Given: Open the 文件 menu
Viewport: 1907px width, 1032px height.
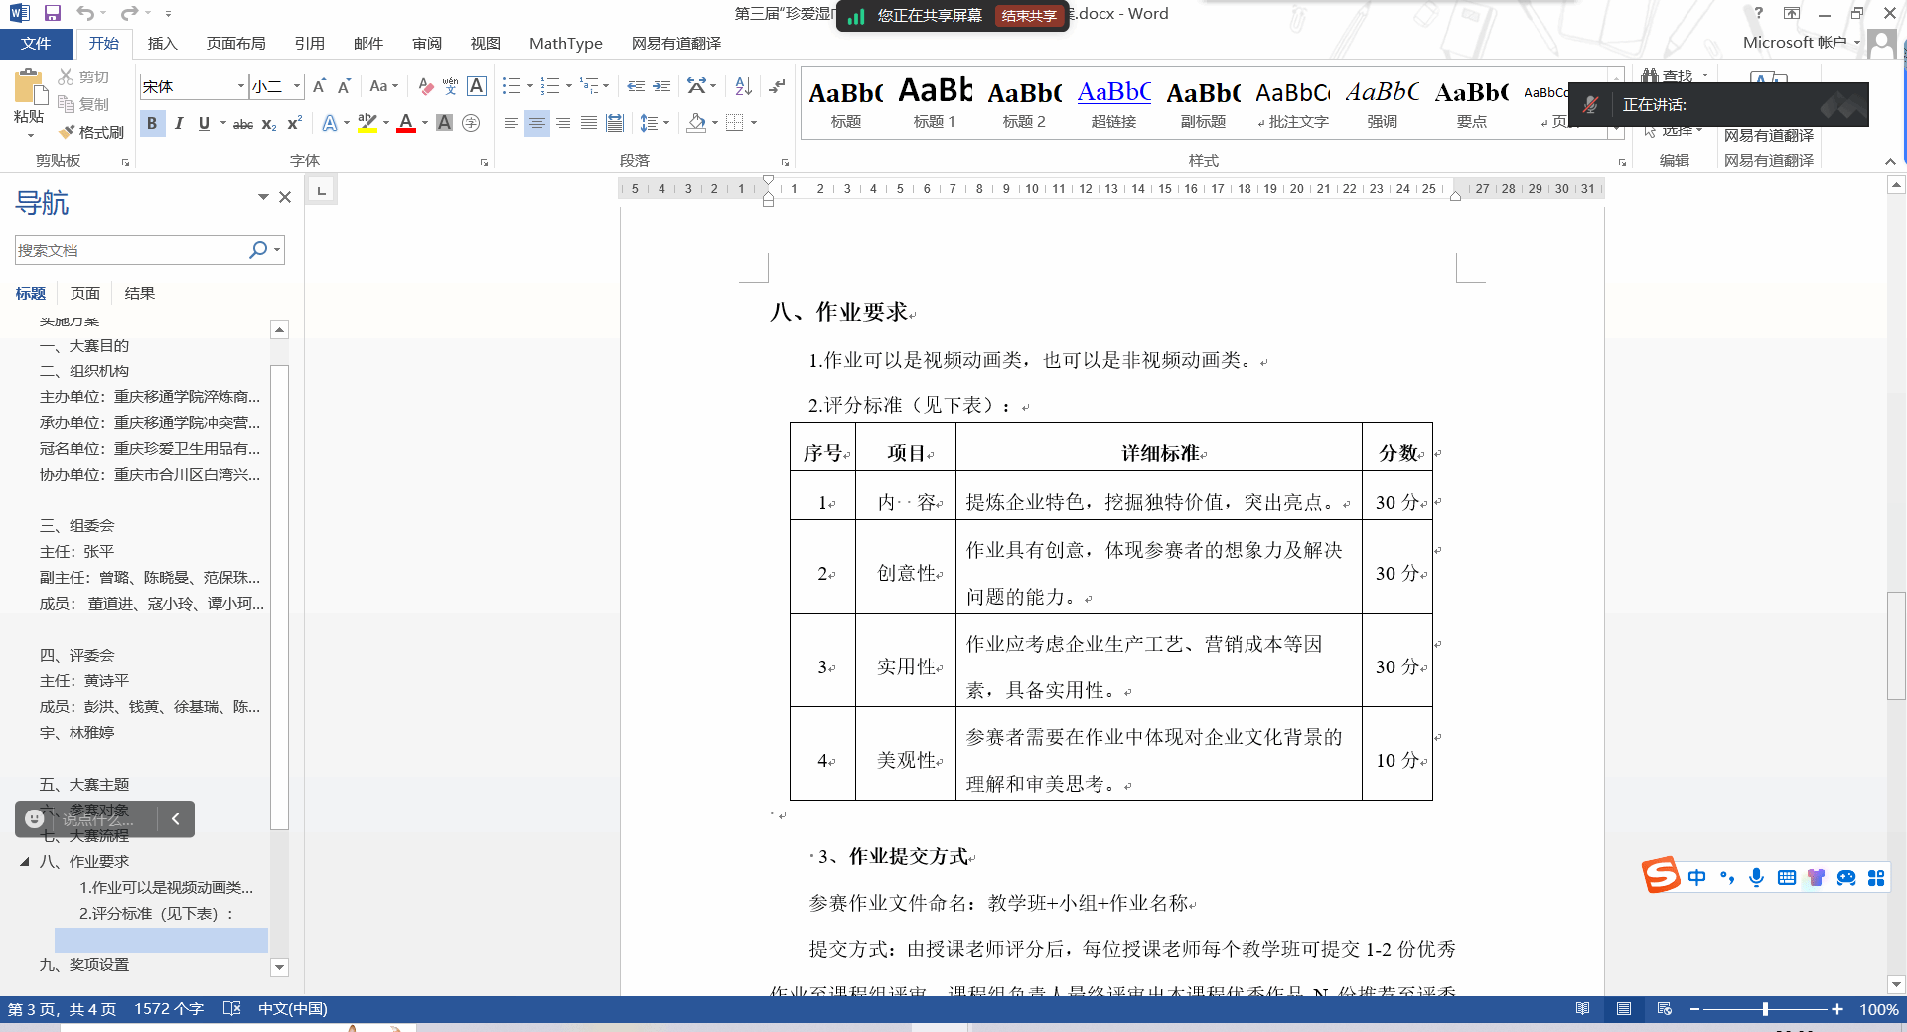Looking at the screenshot, I should (x=36, y=44).
